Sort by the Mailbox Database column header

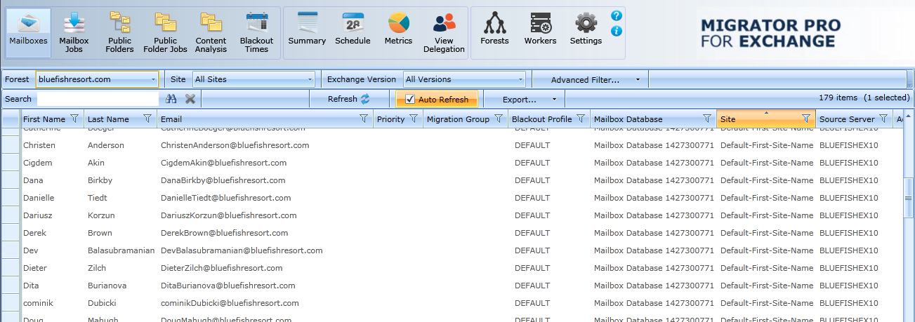(646, 119)
